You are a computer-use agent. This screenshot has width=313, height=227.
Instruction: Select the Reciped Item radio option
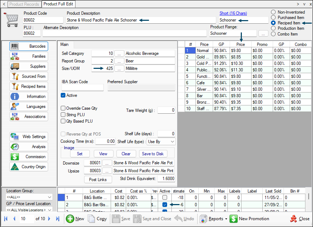click(x=273, y=23)
